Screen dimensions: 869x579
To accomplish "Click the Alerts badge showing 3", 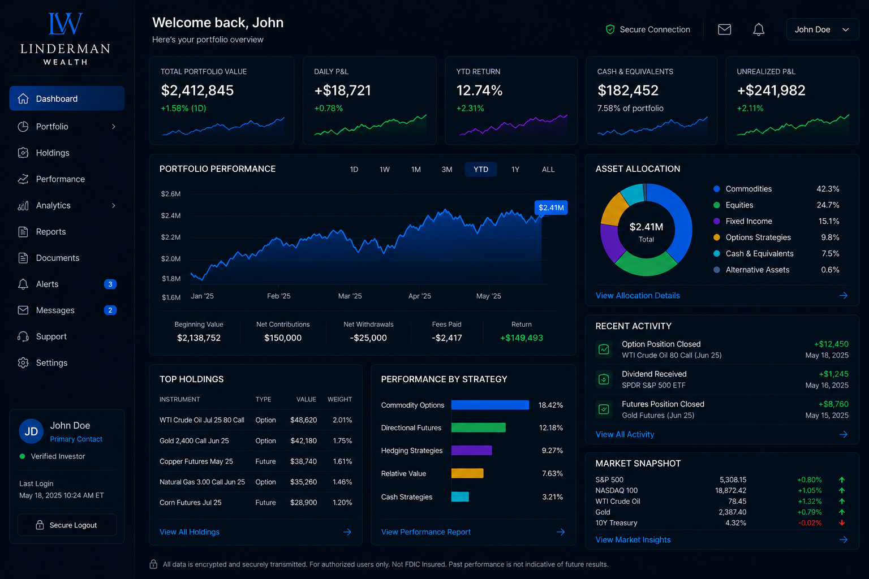I will pos(110,284).
